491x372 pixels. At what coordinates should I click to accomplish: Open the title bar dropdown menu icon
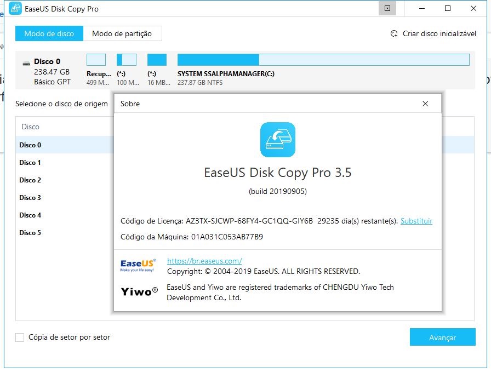(x=387, y=8)
